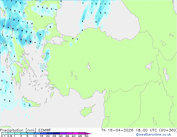This screenshot has height=137, width=177.
Task: Click the 15–20 mm legend swatch
Action: 44,133
